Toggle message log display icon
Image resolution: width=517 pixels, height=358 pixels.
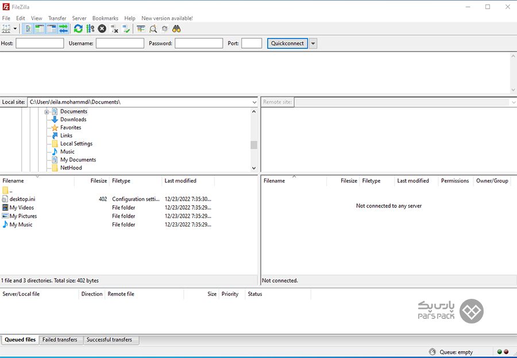click(28, 29)
